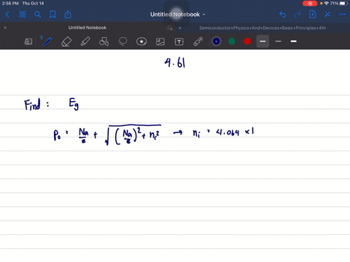Select the Image insert tool
The width and height of the screenshot is (350, 262).
[x=160, y=41]
